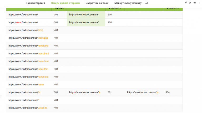The width and height of the screenshot is (202, 113).
Task: Click the 404 code in asterisk row
Action: tap(56, 100)
